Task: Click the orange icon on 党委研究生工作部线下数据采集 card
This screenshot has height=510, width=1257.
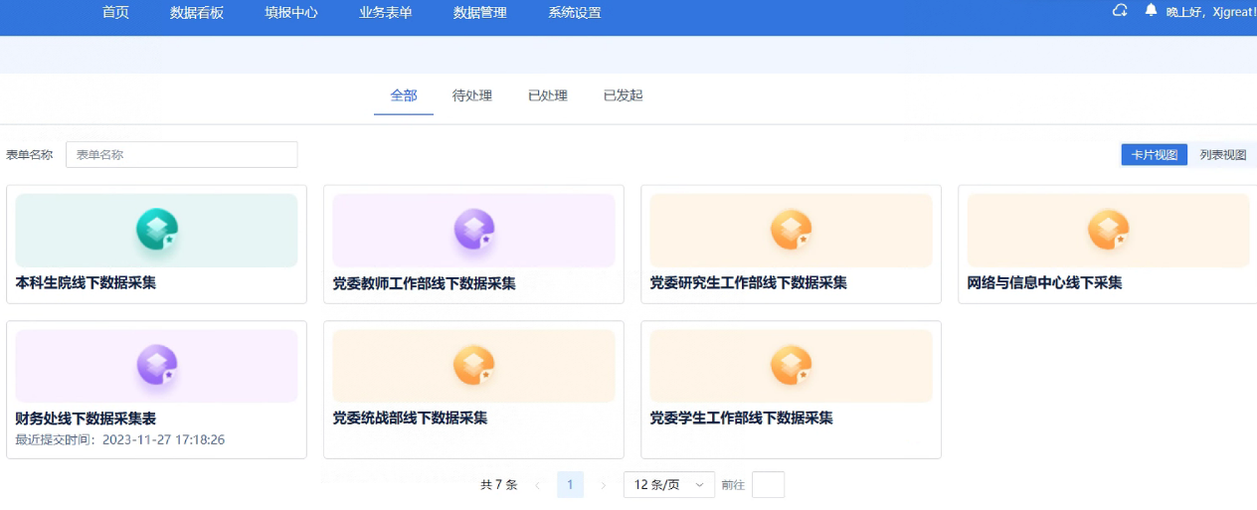Action: coord(791,230)
